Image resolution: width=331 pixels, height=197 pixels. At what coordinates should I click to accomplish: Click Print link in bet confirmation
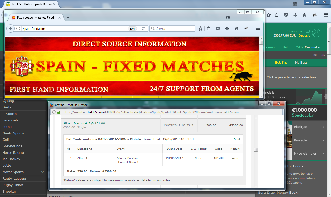tap(237, 139)
